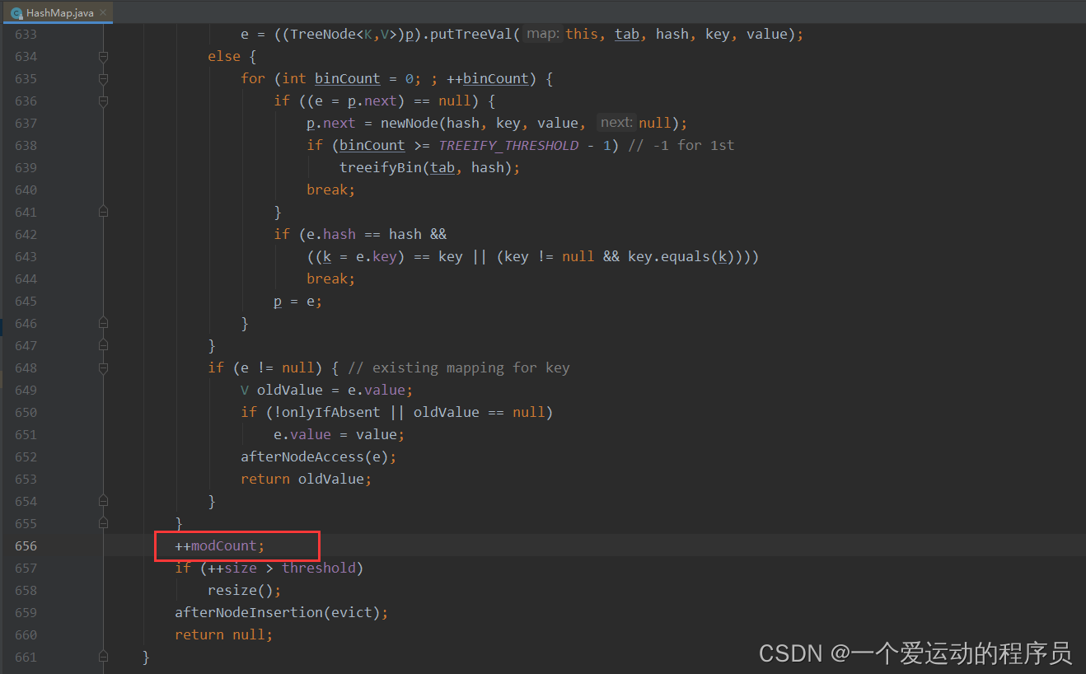Collapse fold marker at line 655
The image size is (1086, 674).
click(x=103, y=523)
